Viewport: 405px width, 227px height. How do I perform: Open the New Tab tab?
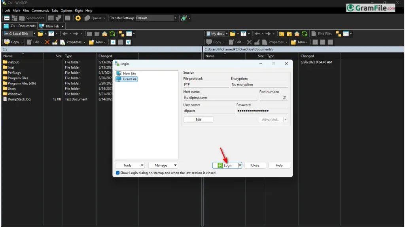click(52, 26)
